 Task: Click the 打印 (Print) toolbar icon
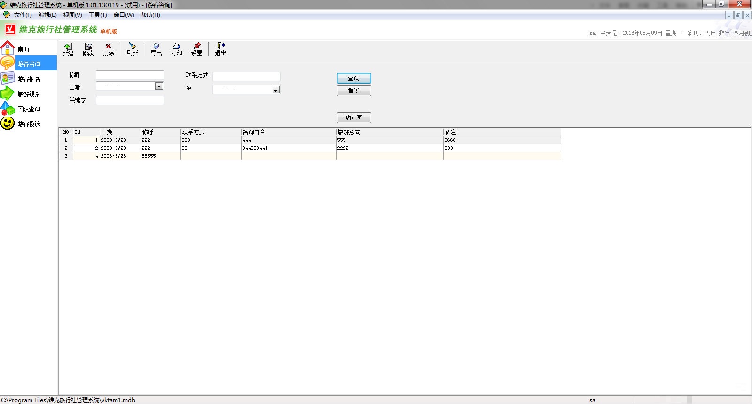click(177, 49)
